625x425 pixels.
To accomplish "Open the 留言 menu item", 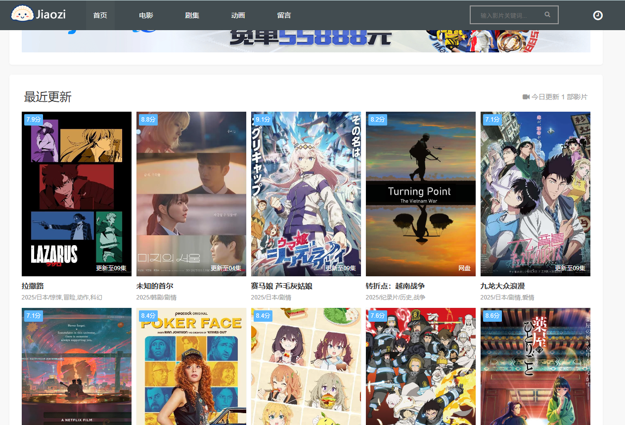I will pos(284,15).
